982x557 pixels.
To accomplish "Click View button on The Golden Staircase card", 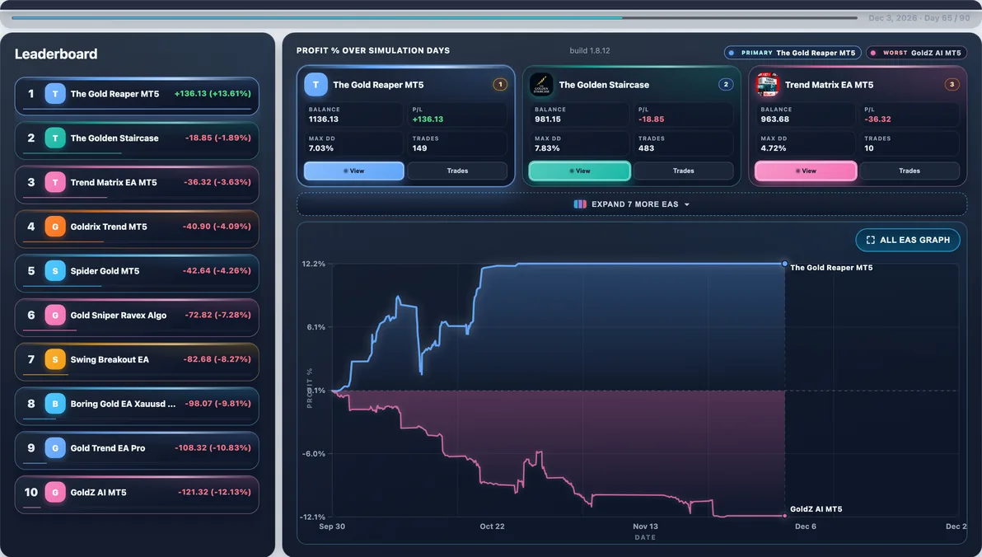I will [x=579, y=171].
